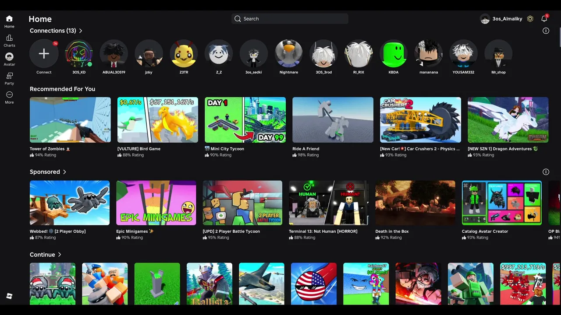Screen dimensions: 561x315
Task: Click info icon beside Sponsored row
Action: tap(546, 172)
